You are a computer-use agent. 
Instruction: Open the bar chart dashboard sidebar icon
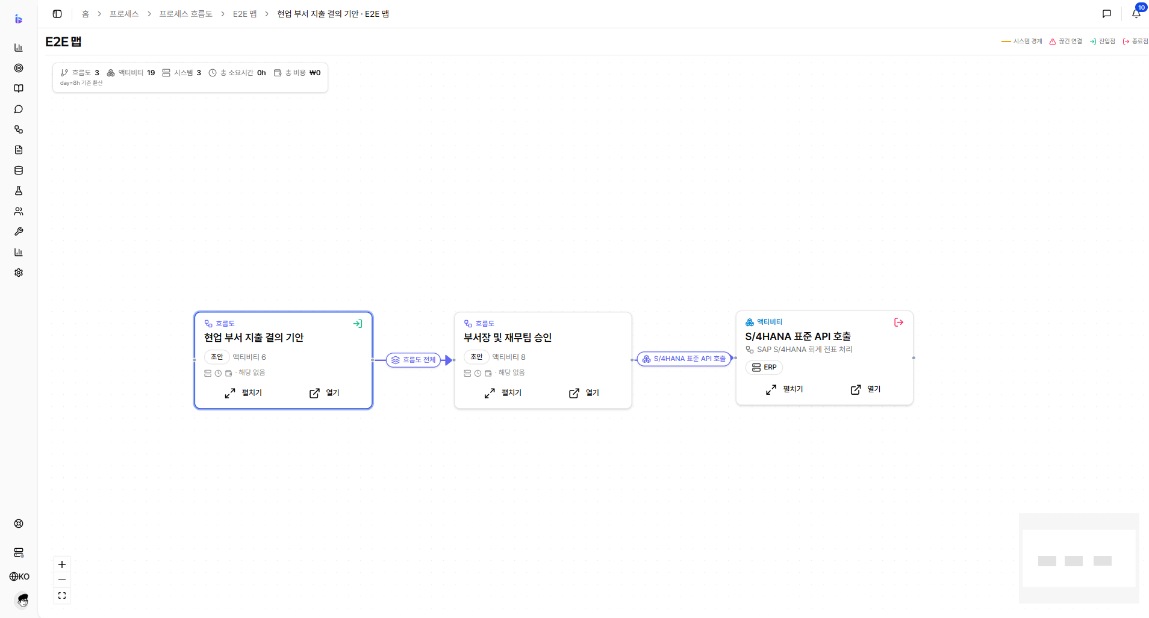tap(19, 48)
